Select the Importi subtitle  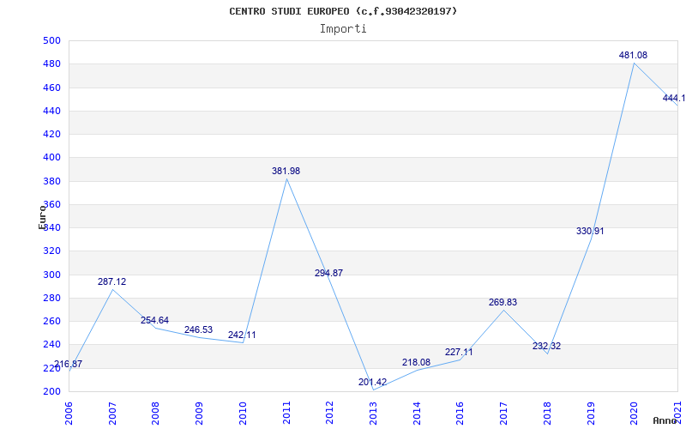(343, 29)
